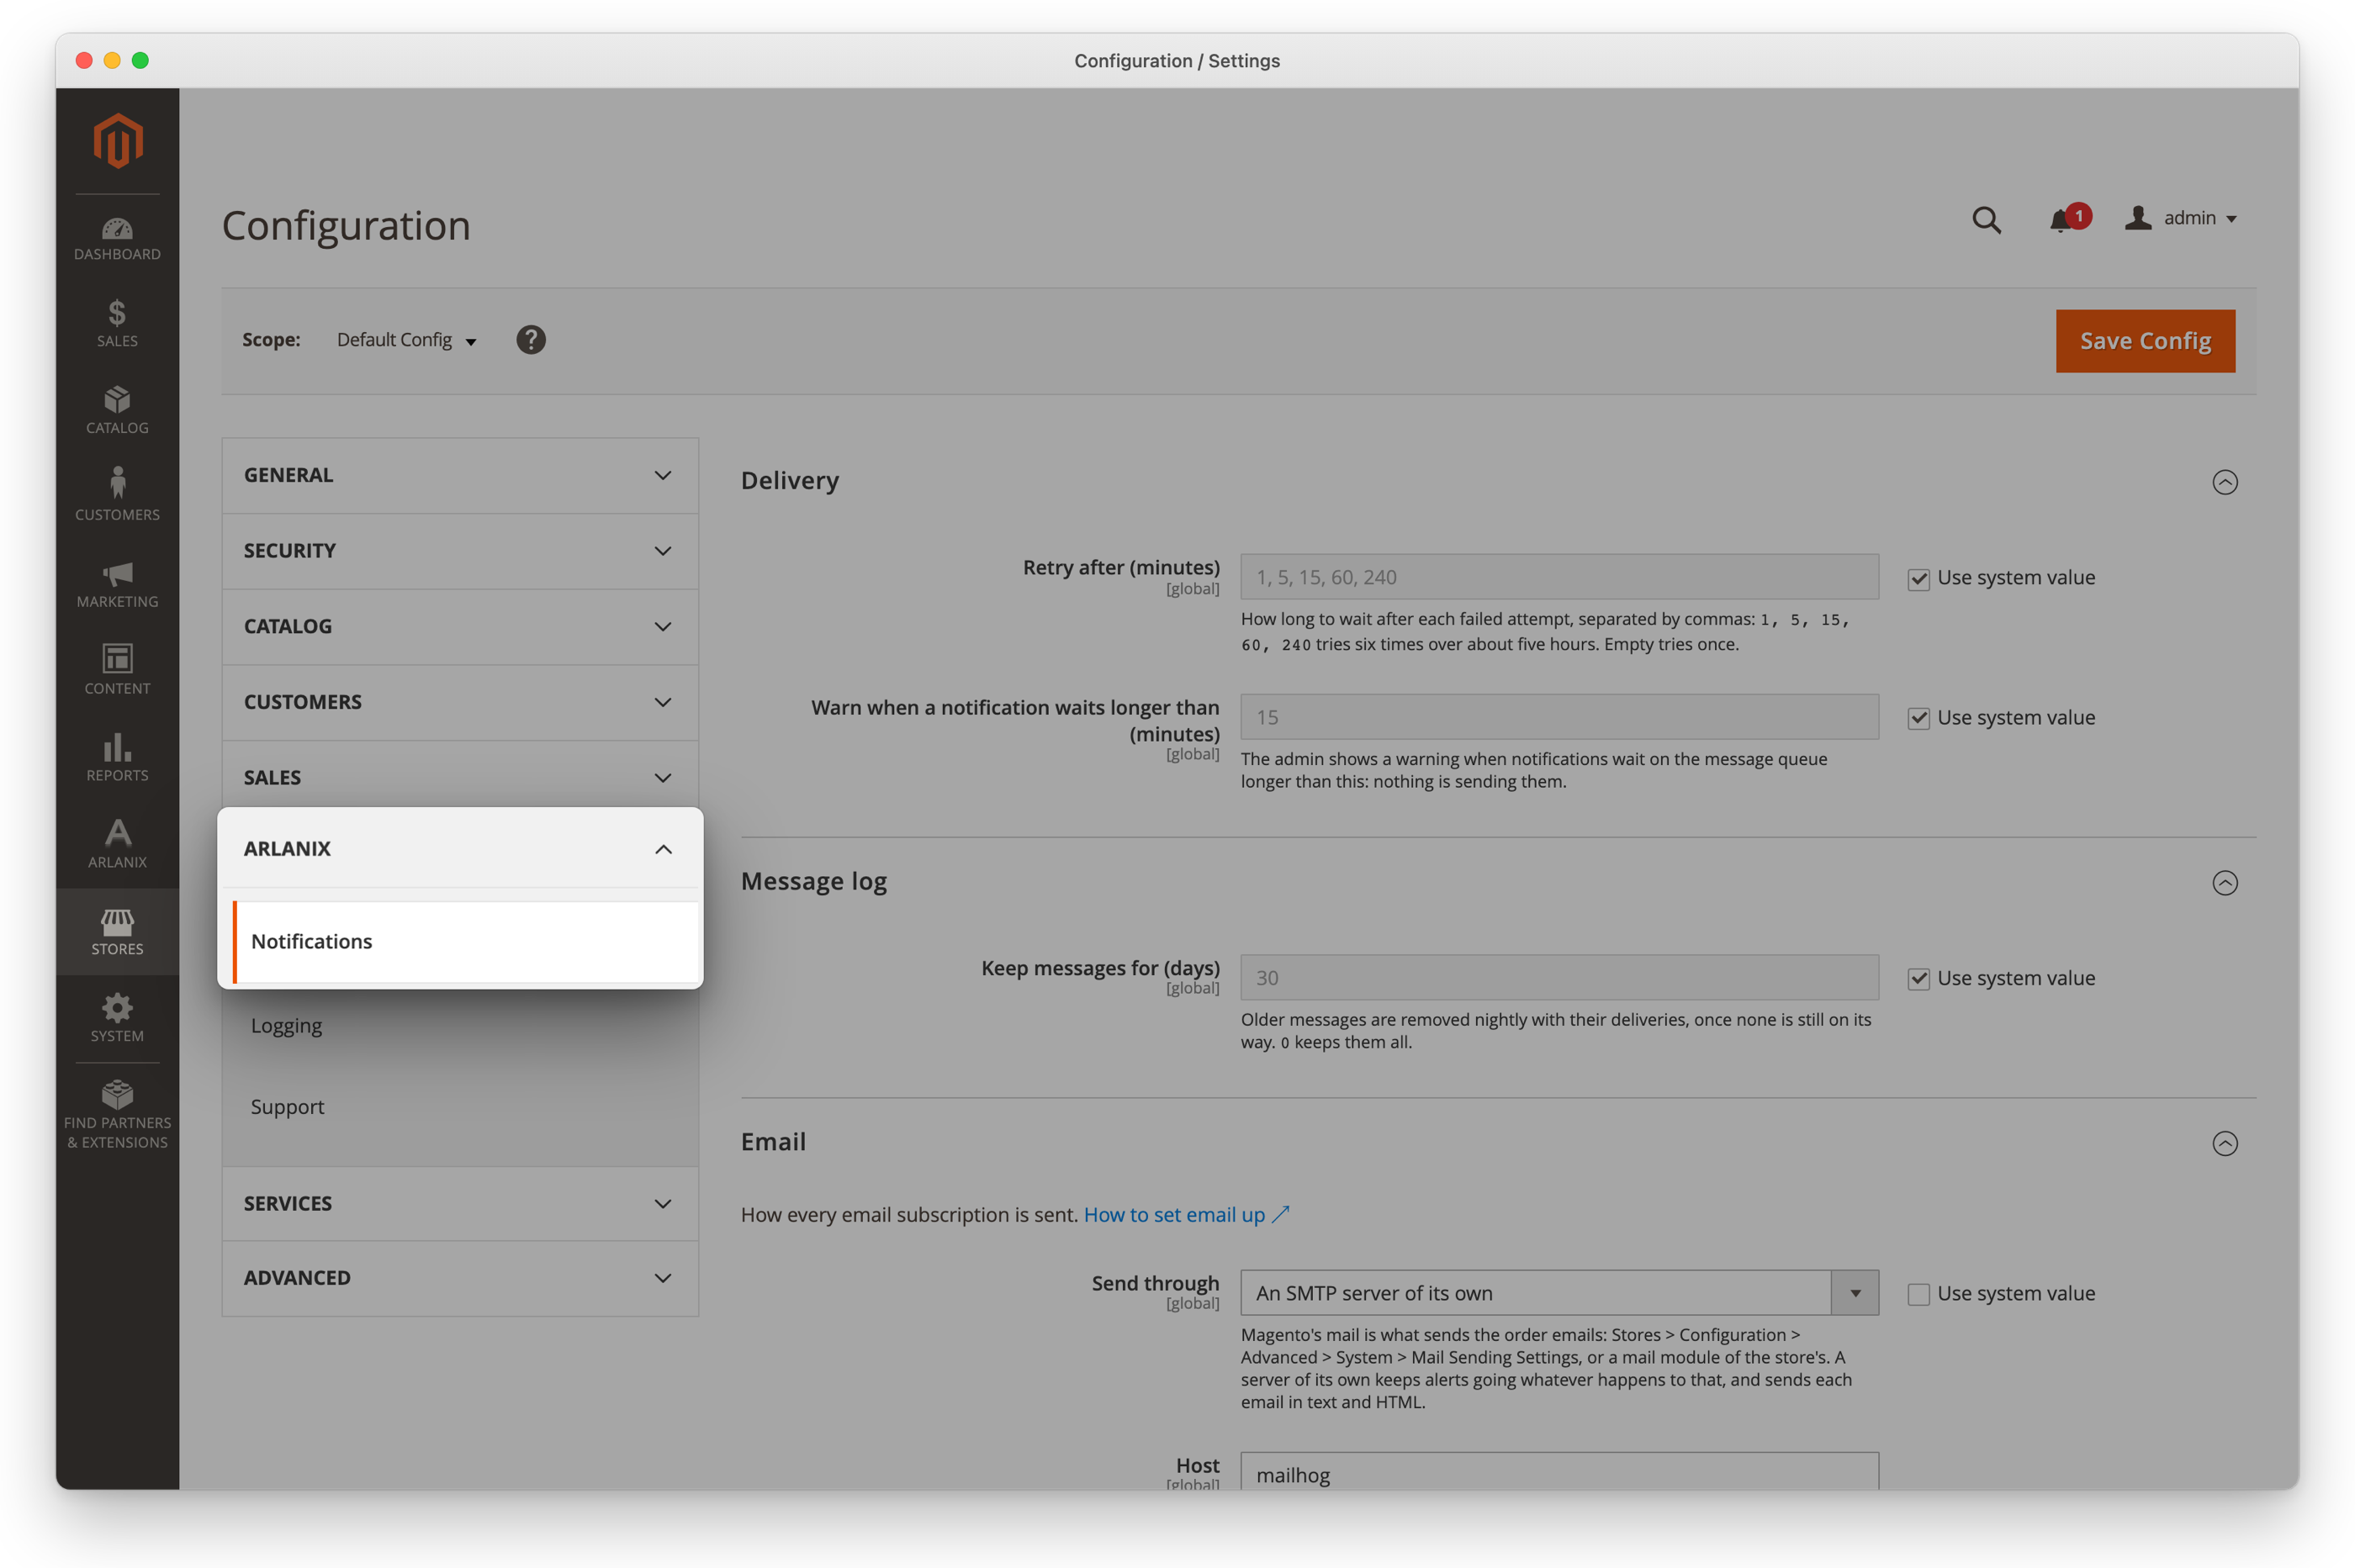Click the search magnifier icon

tap(1987, 220)
